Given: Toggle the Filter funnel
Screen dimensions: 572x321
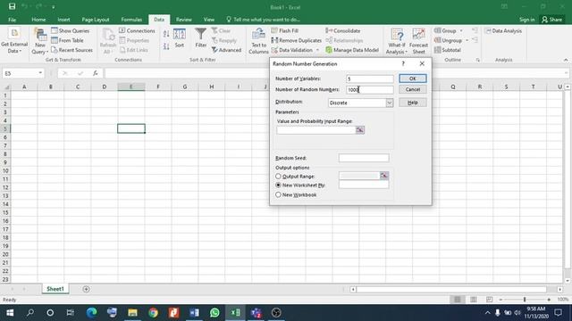Looking at the screenshot, I should click(200, 37).
